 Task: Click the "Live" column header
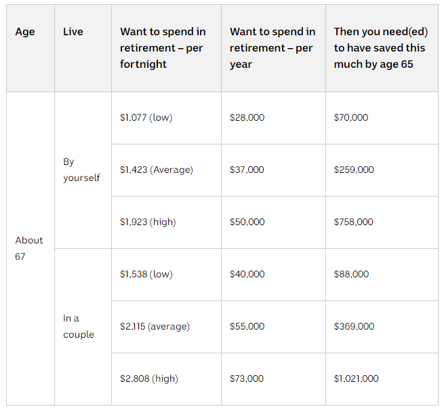click(x=73, y=32)
